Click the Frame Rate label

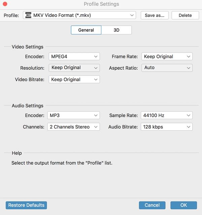pyautogui.click(x=125, y=56)
